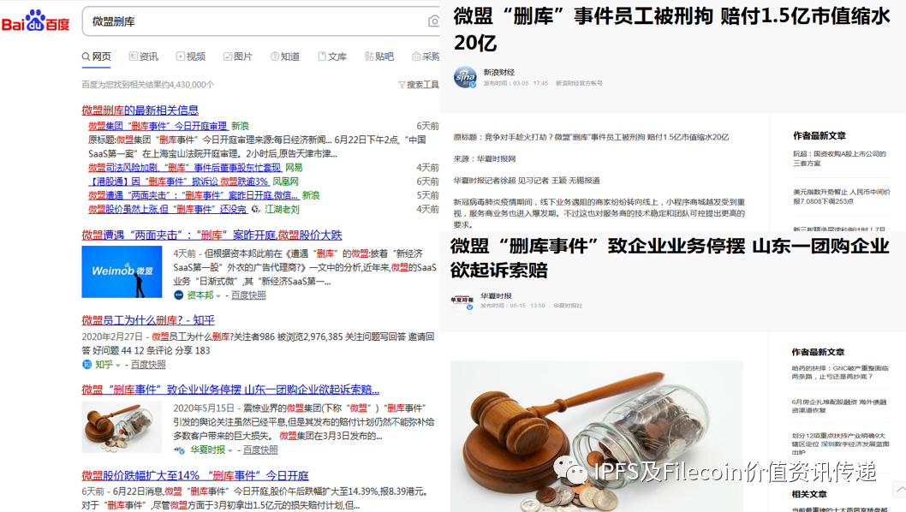Click the 华夏时报 author avatar in article

462,300
